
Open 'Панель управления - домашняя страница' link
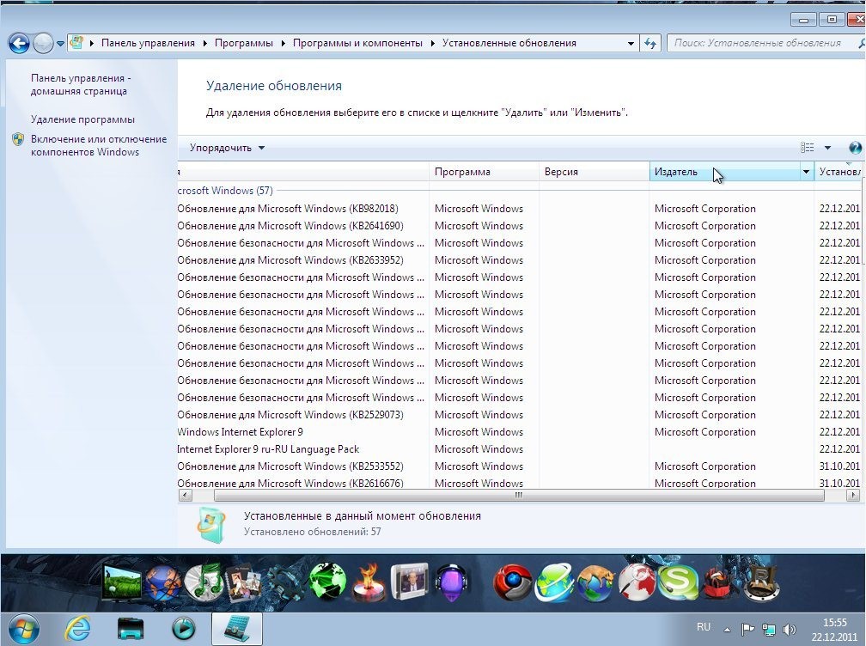click(81, 84)
